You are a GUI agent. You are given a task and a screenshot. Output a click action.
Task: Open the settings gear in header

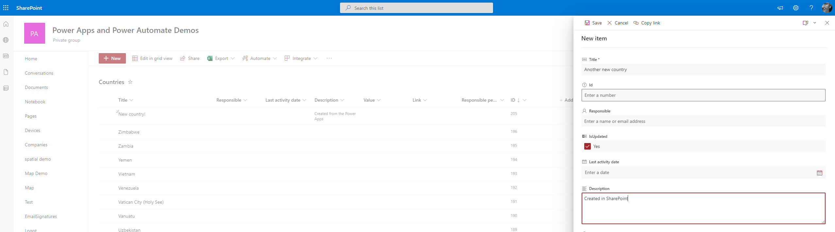coord(796,8)
